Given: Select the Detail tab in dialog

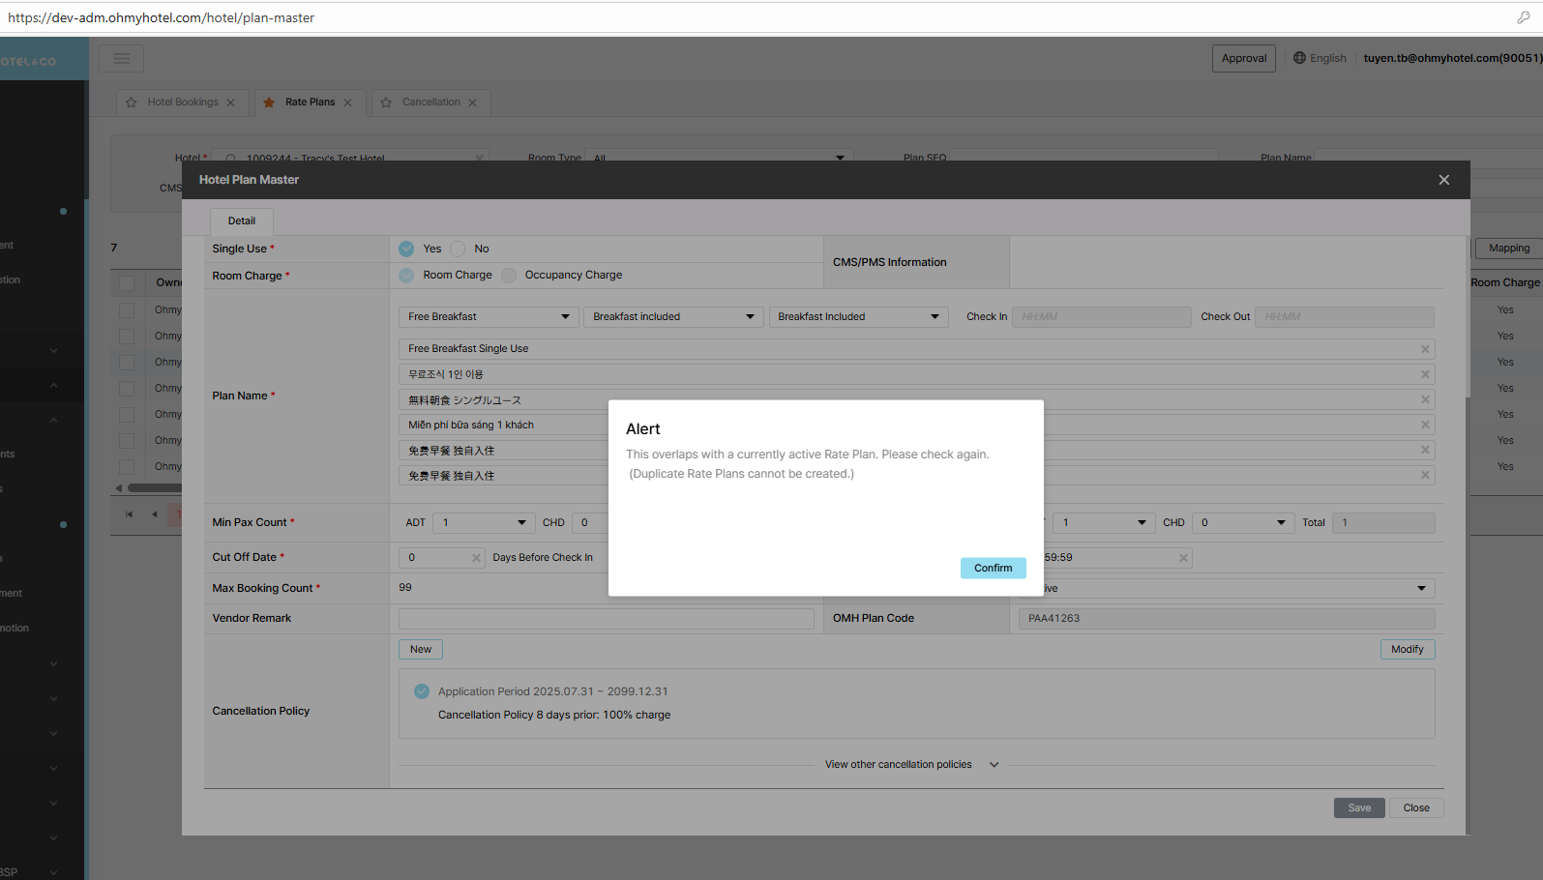Looking at the screenshot, I should point(242,221).
